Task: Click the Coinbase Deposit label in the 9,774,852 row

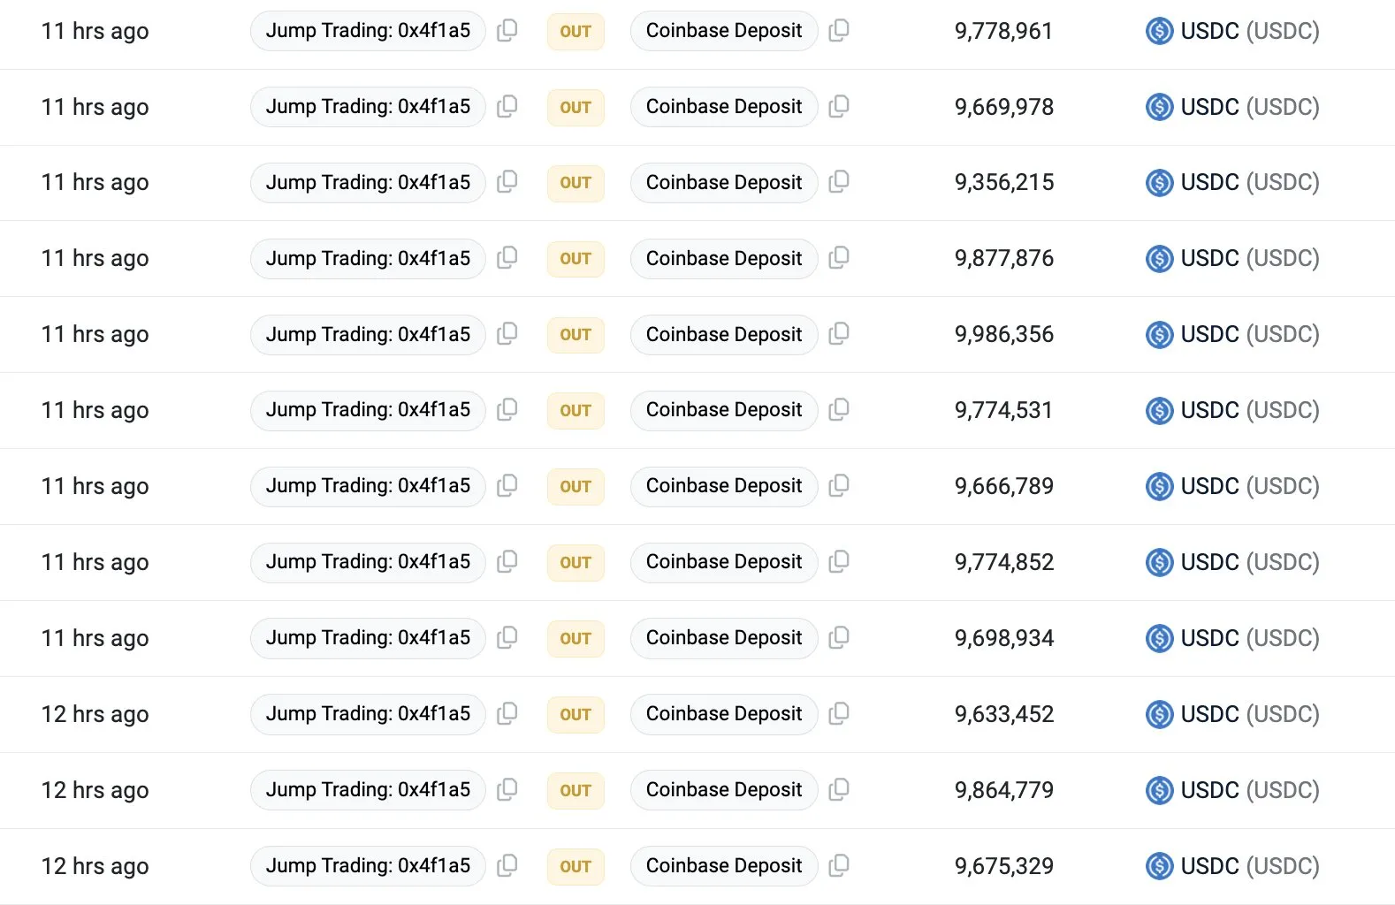Action: (x=723, y=561)
